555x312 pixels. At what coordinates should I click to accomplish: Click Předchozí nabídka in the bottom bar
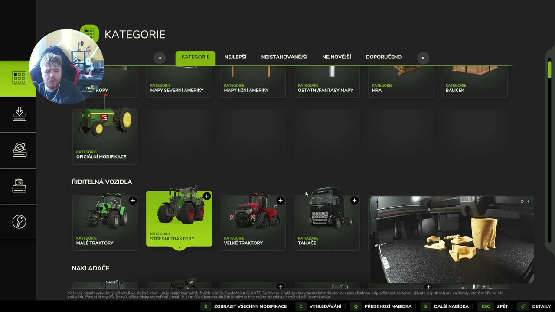click(x=381, y=306)
